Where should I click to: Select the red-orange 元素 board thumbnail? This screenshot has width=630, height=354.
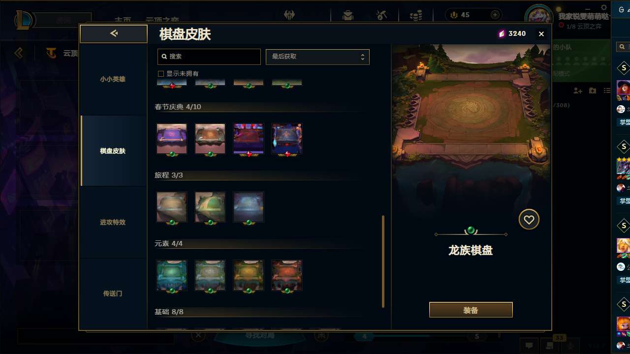point(287,276)
